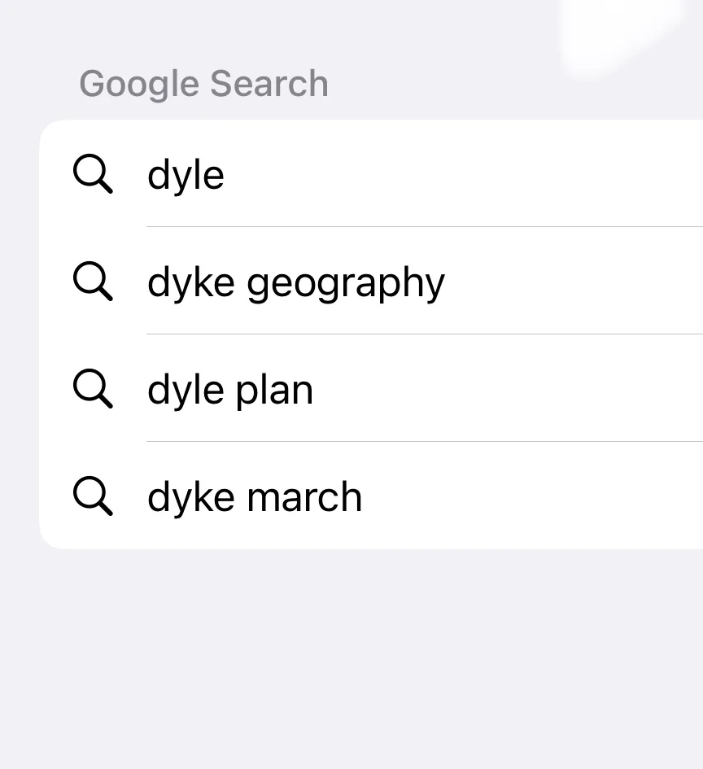Click the blank row area after 'dyke march'
The image size is (703, 769).
[x=532, y=496]
